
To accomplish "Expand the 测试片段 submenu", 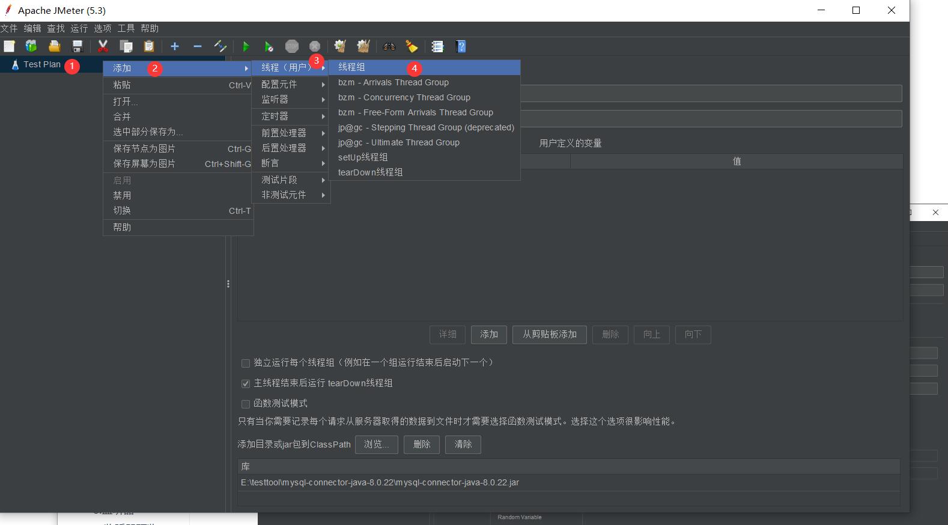I will (291, 180).
